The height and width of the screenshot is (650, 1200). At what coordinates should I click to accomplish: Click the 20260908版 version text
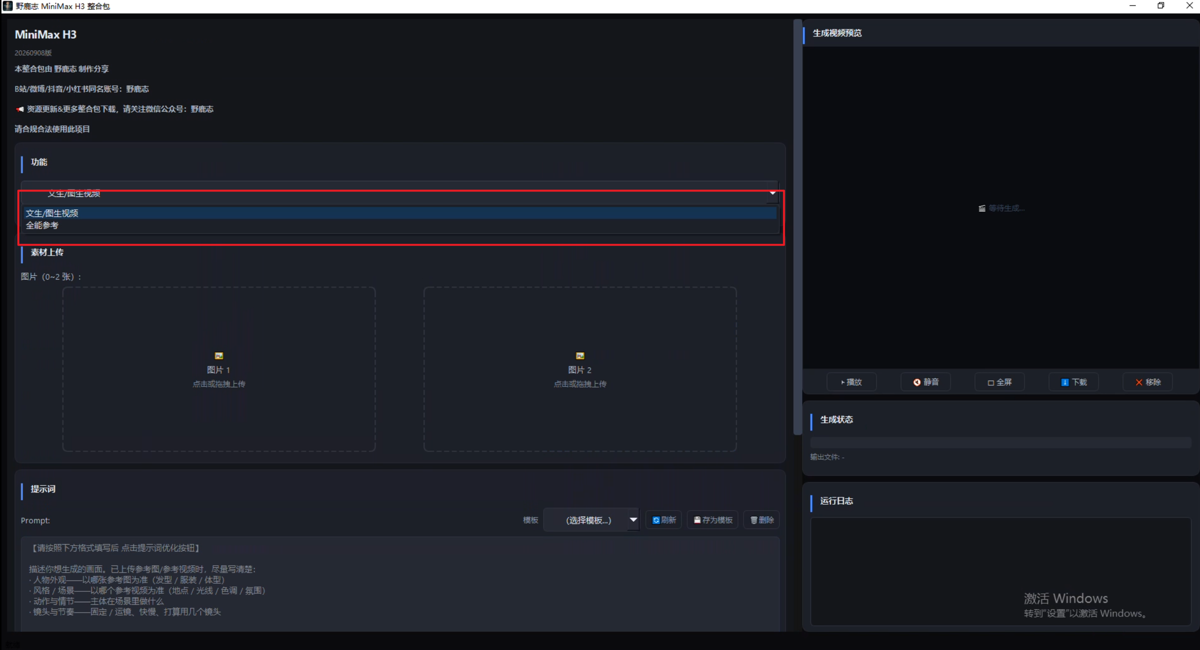click(33, 53)
